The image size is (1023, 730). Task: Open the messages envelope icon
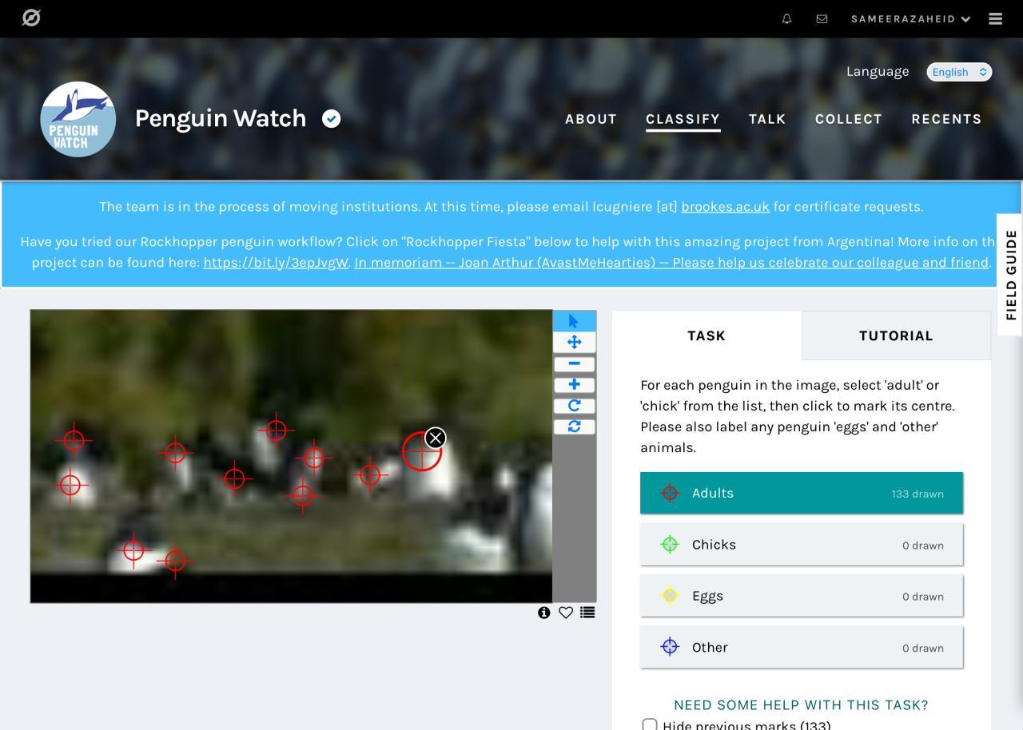point(822,18)
